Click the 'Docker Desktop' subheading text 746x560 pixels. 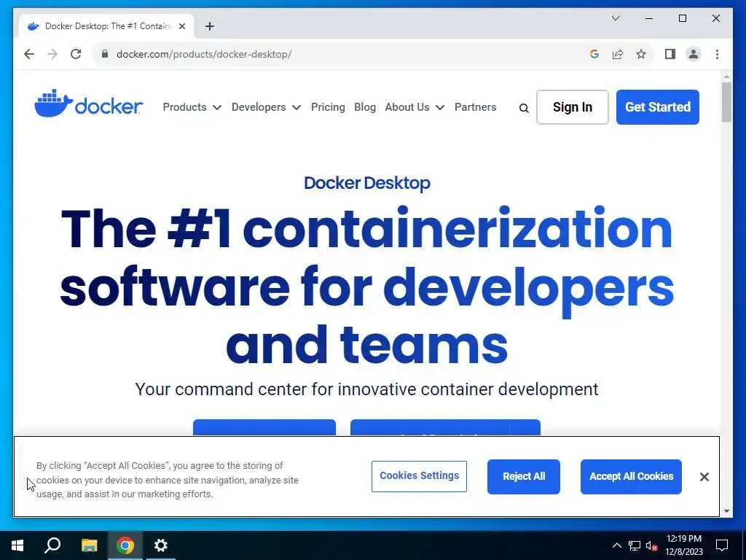pos(367,183)
